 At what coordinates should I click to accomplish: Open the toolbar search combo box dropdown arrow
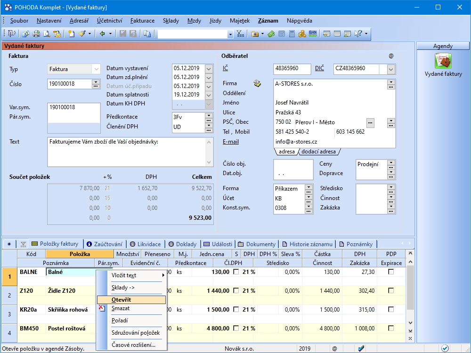tap(230, 34)
